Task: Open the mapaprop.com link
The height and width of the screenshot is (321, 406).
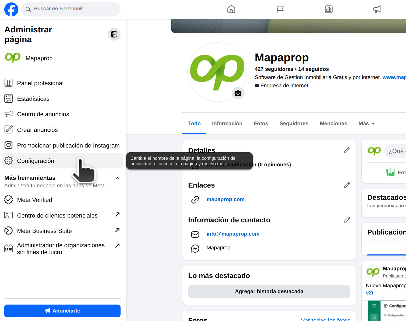Action: coord(225,199)
